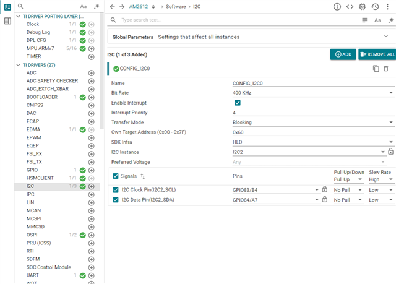Open the SDK Infra dropdown

click(x=313, y=142)
